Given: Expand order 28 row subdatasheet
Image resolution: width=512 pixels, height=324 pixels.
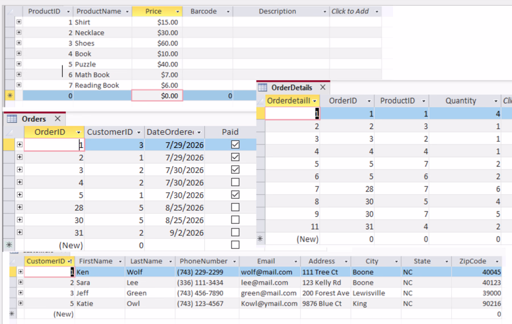Looking at the screenshot, I should pyautogui.click(x=19, y=207).
